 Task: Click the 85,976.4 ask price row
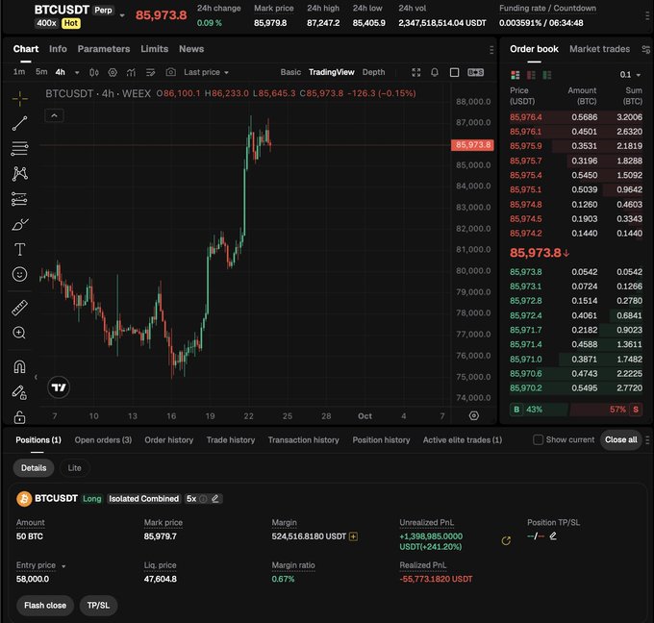coord(575,117)
